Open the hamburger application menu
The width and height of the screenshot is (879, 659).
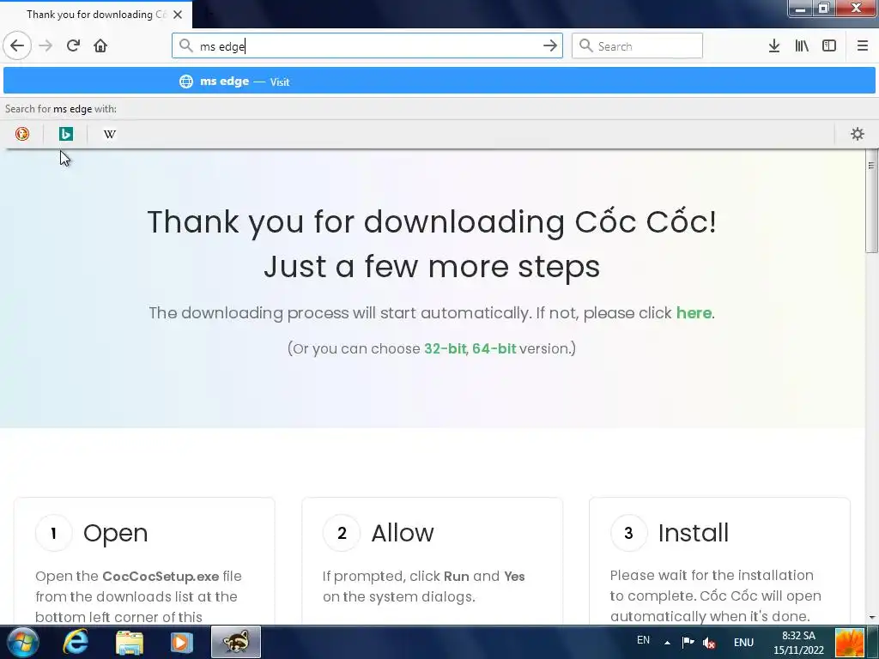[x=863, y=46]
